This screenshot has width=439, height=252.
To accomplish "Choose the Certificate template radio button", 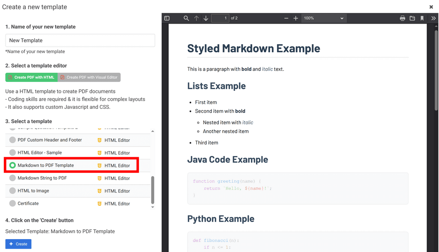I will [12, 203].
